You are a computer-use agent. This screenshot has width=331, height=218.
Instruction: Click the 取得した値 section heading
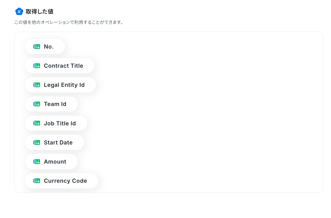39,12
